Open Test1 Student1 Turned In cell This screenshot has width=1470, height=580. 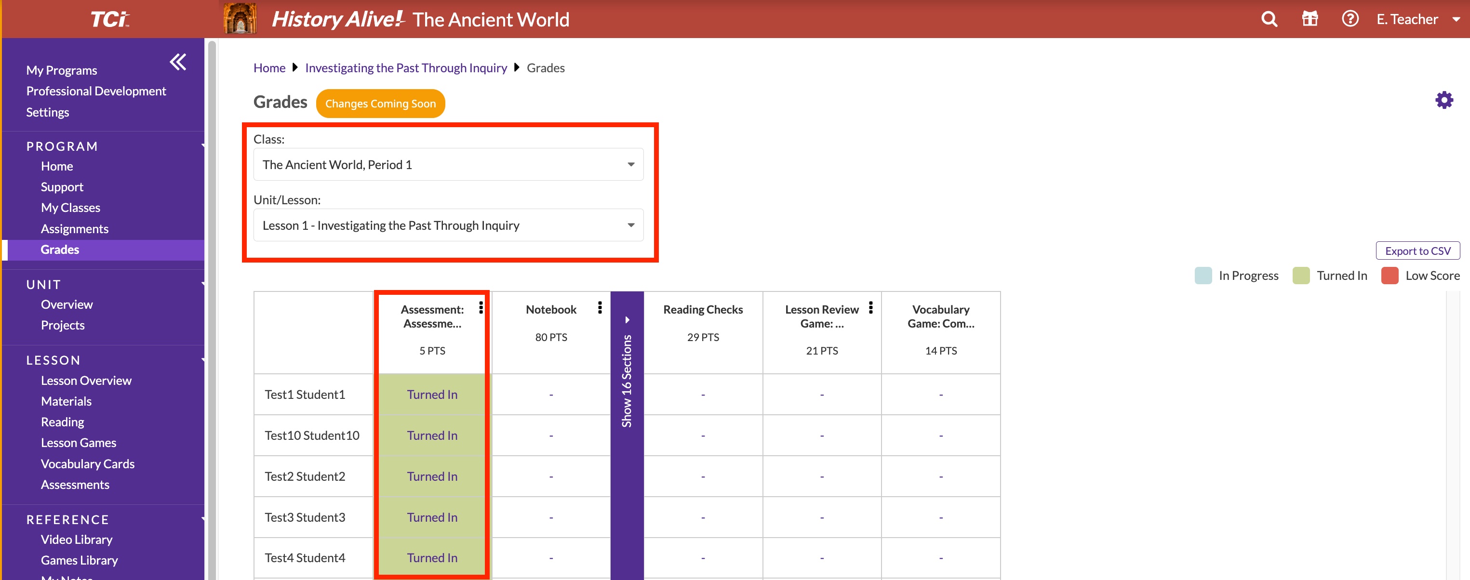[x=432, y=395]
